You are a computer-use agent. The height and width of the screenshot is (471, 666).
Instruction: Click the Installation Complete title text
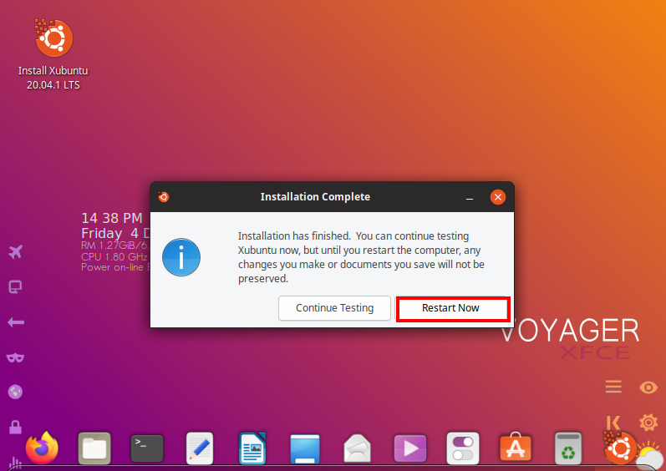pyautogui.click(x=315, y=197)
